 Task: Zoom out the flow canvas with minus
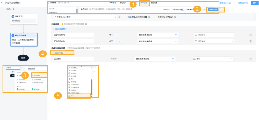[3, 9]
